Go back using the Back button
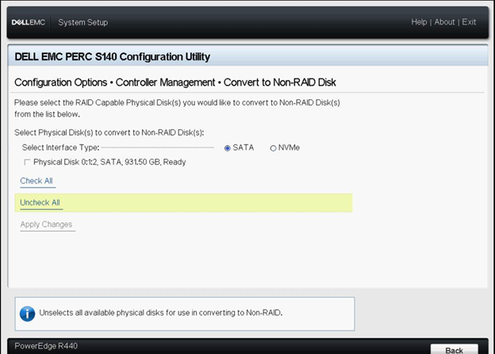 pos(454,349)
